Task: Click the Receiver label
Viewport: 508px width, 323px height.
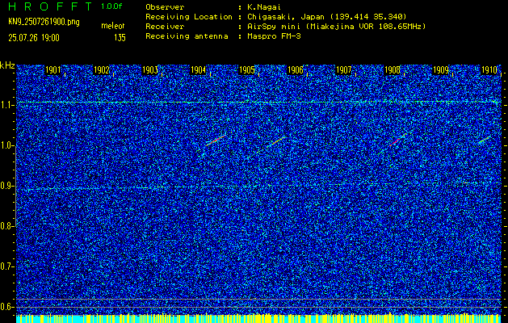Action: tap(165, 27)
